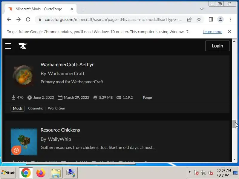This screenshot has width=239, height=179.
Task: Open the Cosmetic category link
Action: click(35, 108)
